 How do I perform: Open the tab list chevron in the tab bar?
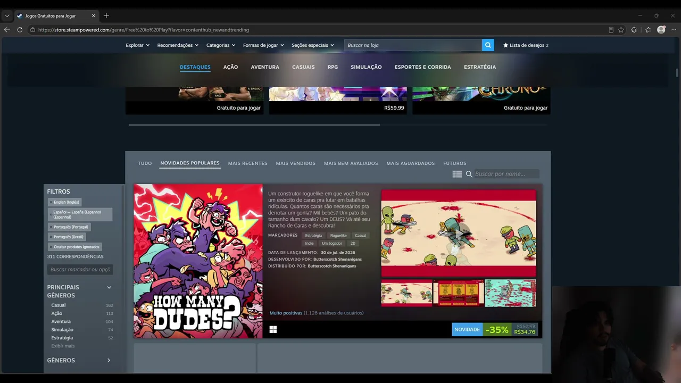[x=7, y=16]
